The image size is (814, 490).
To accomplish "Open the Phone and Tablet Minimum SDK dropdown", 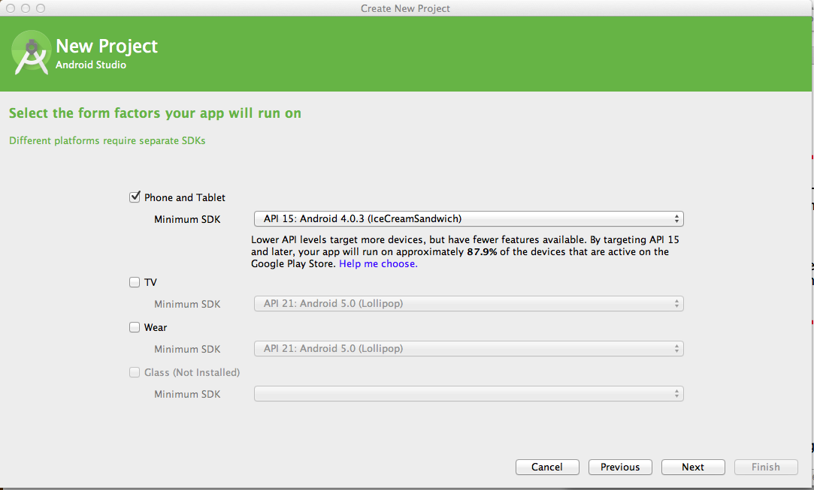I will (469, 219).
